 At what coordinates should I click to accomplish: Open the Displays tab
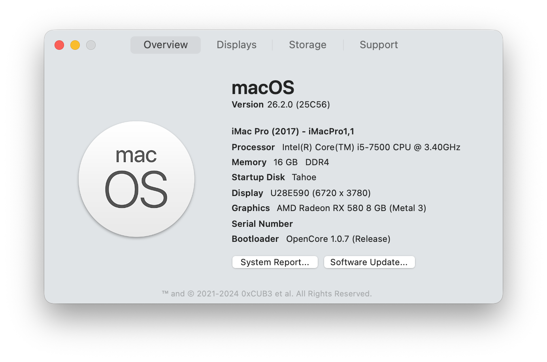coord(236,45)
